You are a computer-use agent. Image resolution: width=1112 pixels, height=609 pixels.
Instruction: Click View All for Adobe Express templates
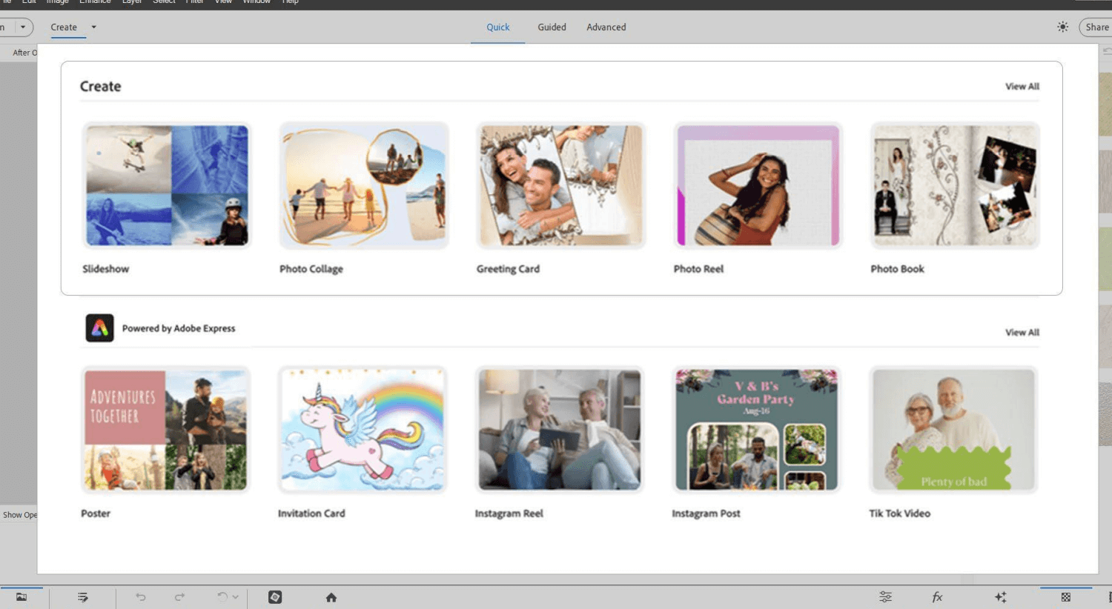[1022, 333]
